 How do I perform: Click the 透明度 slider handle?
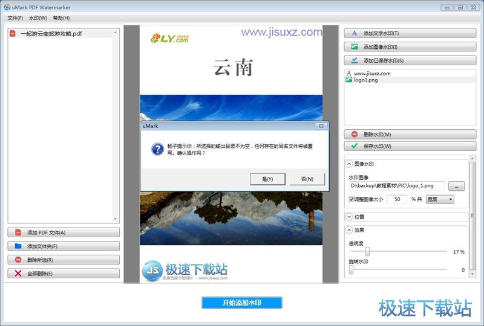[x=367, y=251]
